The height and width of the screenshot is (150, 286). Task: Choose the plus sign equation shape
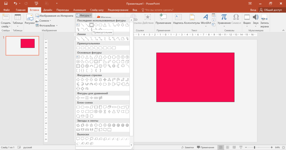click(x=78, y=98)
